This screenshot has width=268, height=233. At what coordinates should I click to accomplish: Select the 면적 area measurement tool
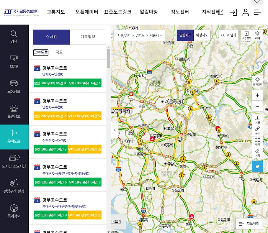click(x=257, y=142)
